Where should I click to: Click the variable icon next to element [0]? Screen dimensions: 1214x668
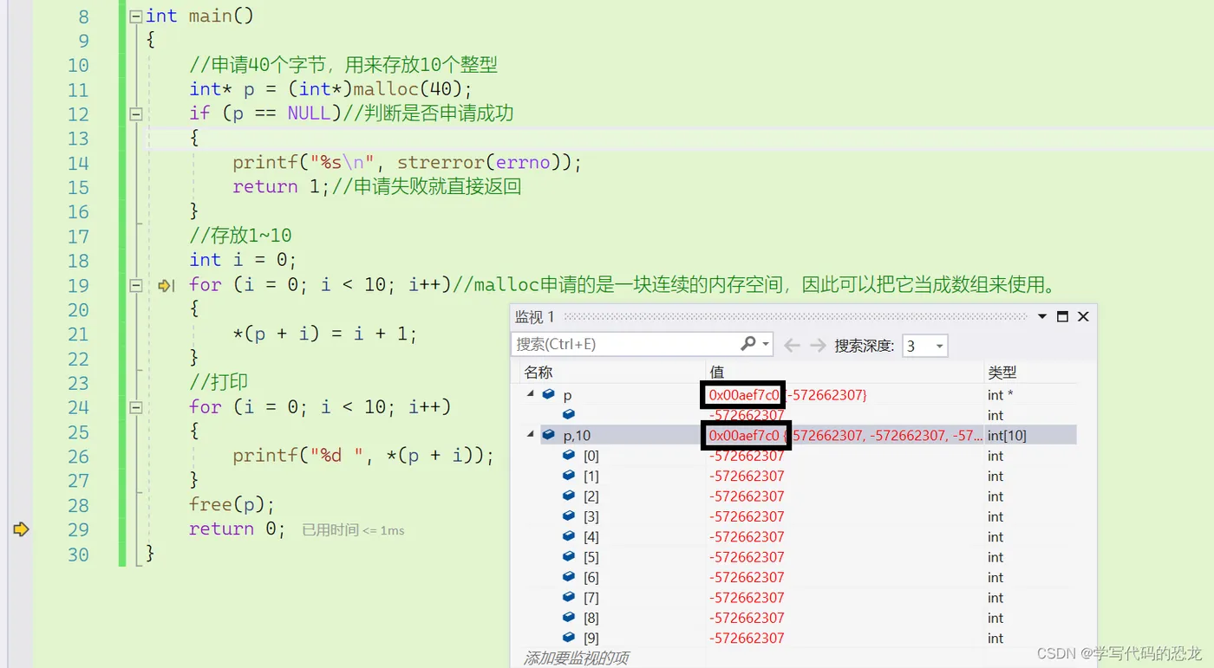pos(569,455)
